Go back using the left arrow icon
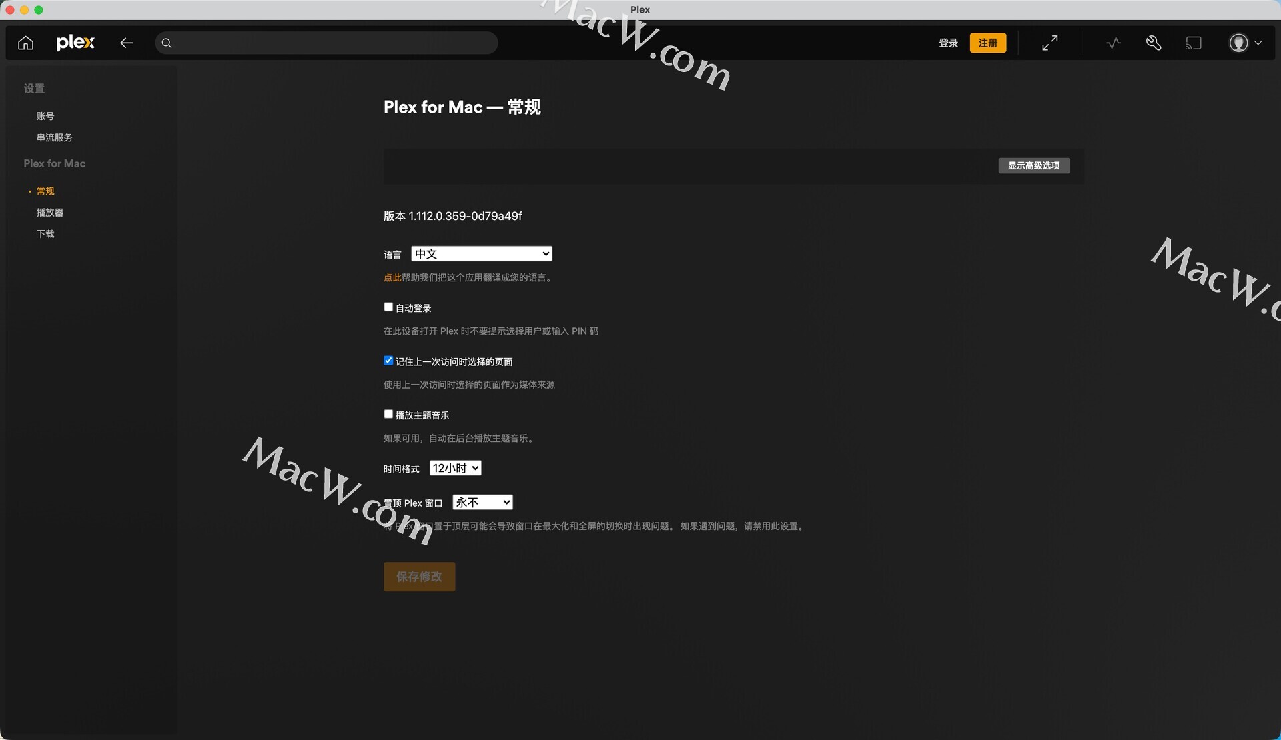The height and width of the screenshot is (740, 1281). point(126,43)
